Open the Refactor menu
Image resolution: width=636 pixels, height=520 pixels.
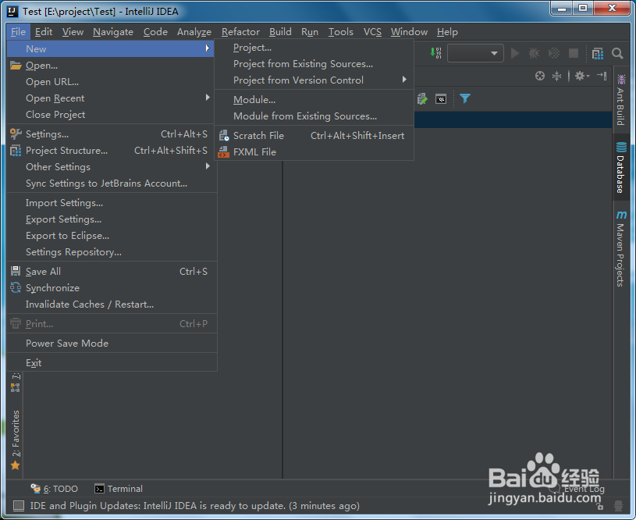point(240,32)
